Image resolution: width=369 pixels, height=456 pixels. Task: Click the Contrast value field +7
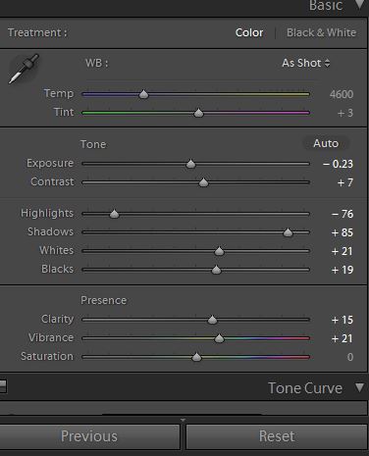coord(345,182)
